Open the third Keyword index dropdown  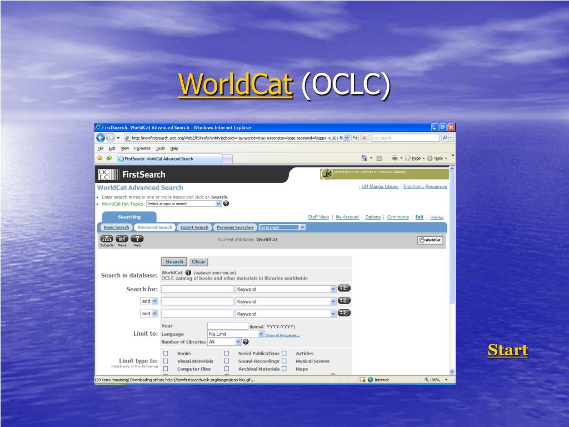pyautogui.click(x=286, y=314)
